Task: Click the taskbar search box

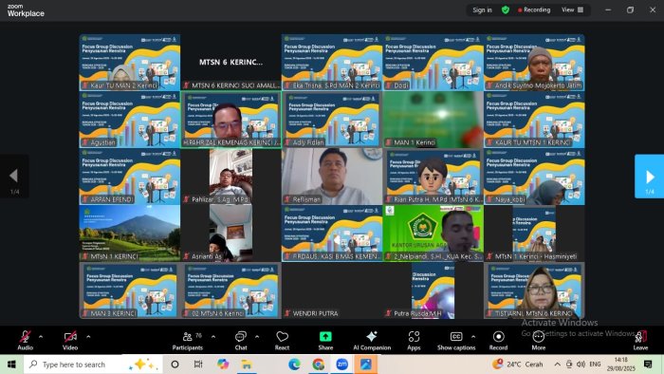Action: (x=93, y=365)
